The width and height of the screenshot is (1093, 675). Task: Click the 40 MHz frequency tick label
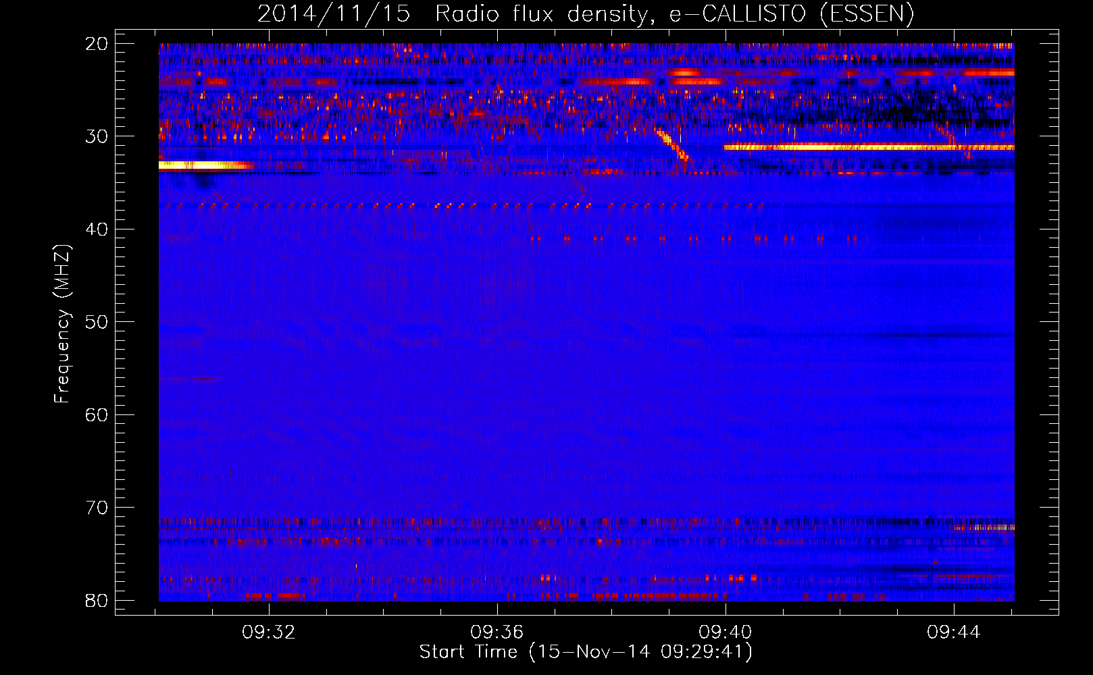[x=97, y=230]
